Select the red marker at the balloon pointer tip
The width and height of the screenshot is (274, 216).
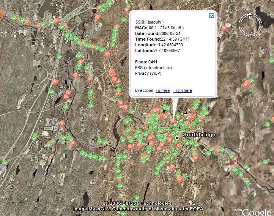point(173,121)
